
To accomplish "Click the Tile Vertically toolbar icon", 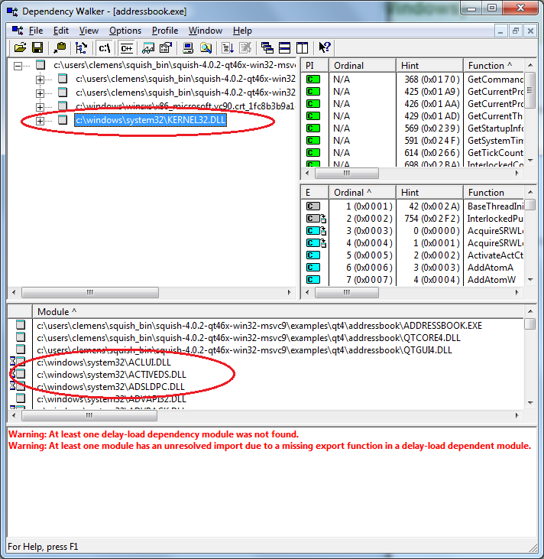I will [302, 47].
